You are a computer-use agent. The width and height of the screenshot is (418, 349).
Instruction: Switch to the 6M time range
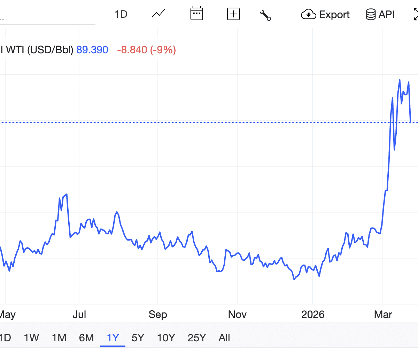click(86, 338)
